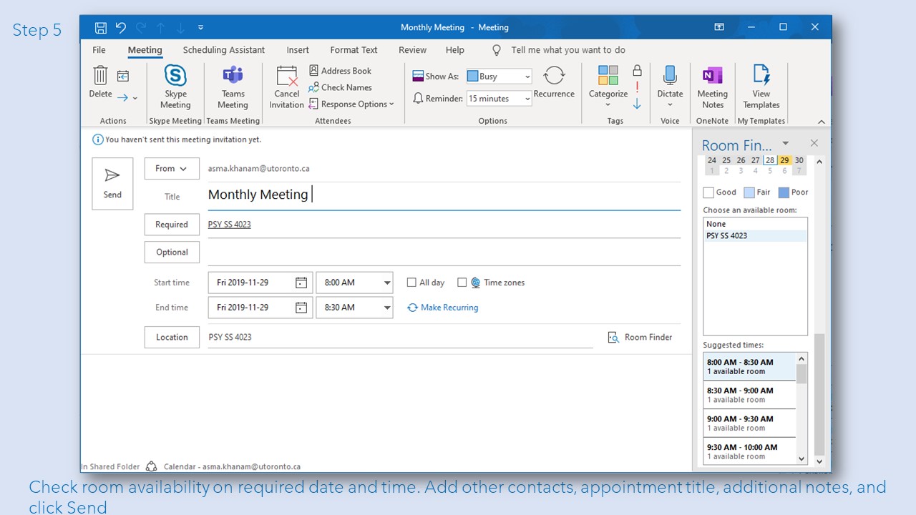The width and height of the screenshot is (916, 515).
Task: Click the shared calendar icon in status bar
Action: coord(151,466)
